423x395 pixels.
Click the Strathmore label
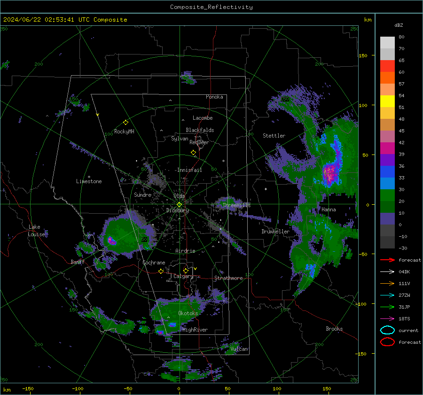pyautogui.click(x=228, y=278)
